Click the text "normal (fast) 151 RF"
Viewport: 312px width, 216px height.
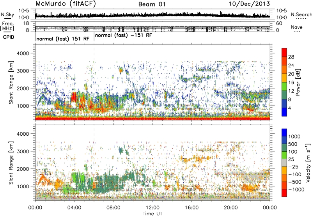[63, 39]
